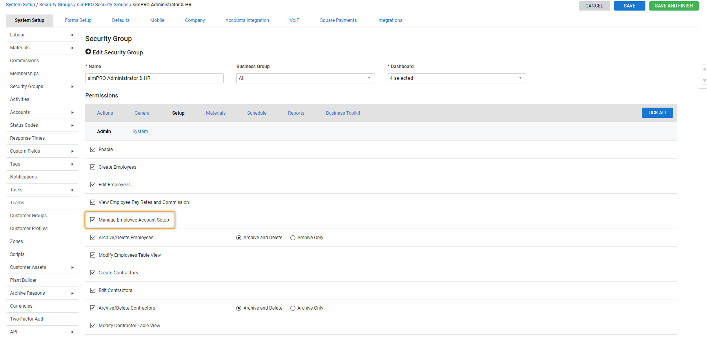Switch to the Reports permissions tab
Image resolution: width=707 pixels, height=337 pixels.
tap(296, 113)
